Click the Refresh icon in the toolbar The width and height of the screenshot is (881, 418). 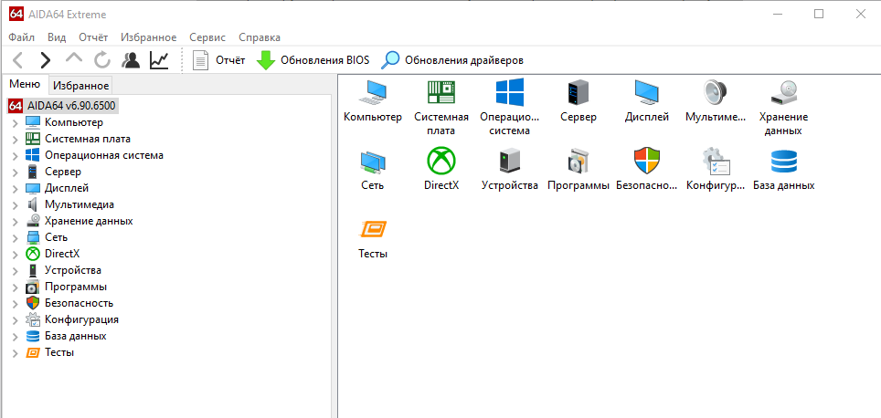click(x=101, y=60)
